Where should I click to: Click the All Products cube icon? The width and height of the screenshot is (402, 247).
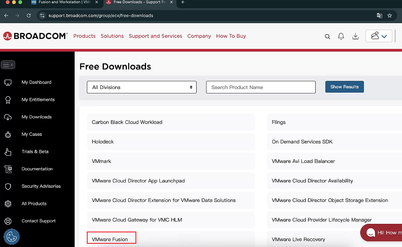pyautogui.click(x=8, y=204)
